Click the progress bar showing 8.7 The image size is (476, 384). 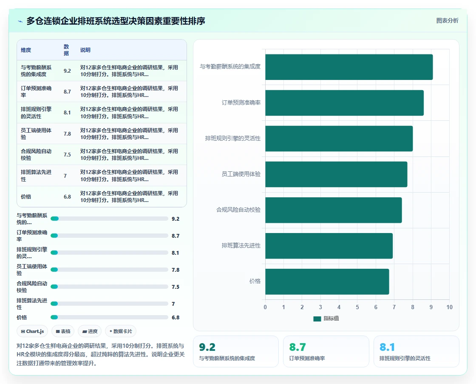point(109,236)
